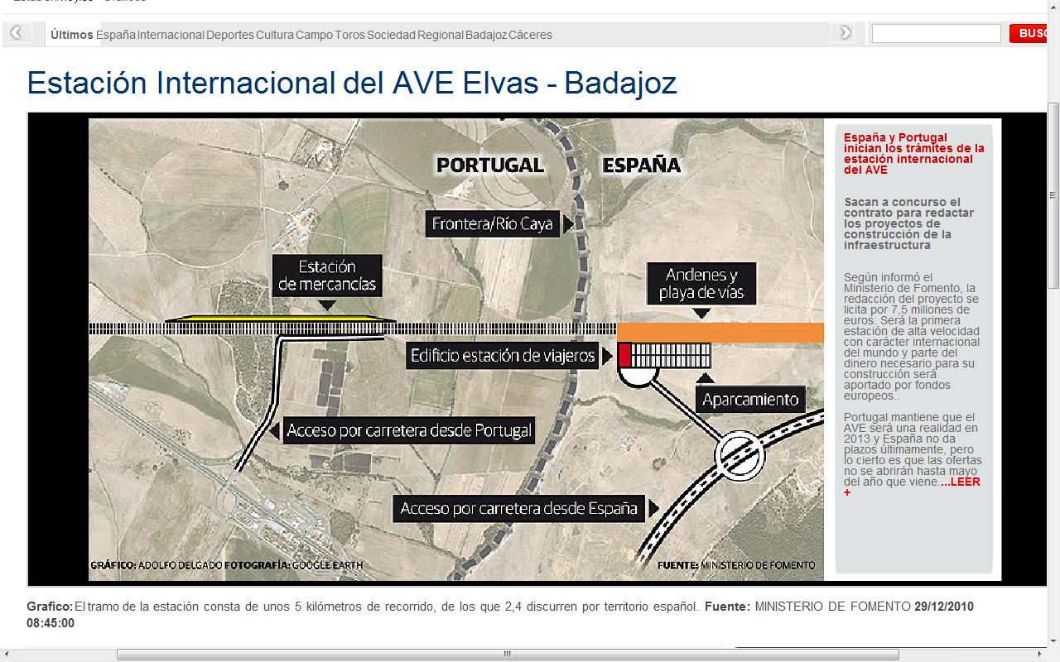Screen dimensions: 1060x662
Task: Click the map graphic of the AVE station
Action: [x=455, y=348]
